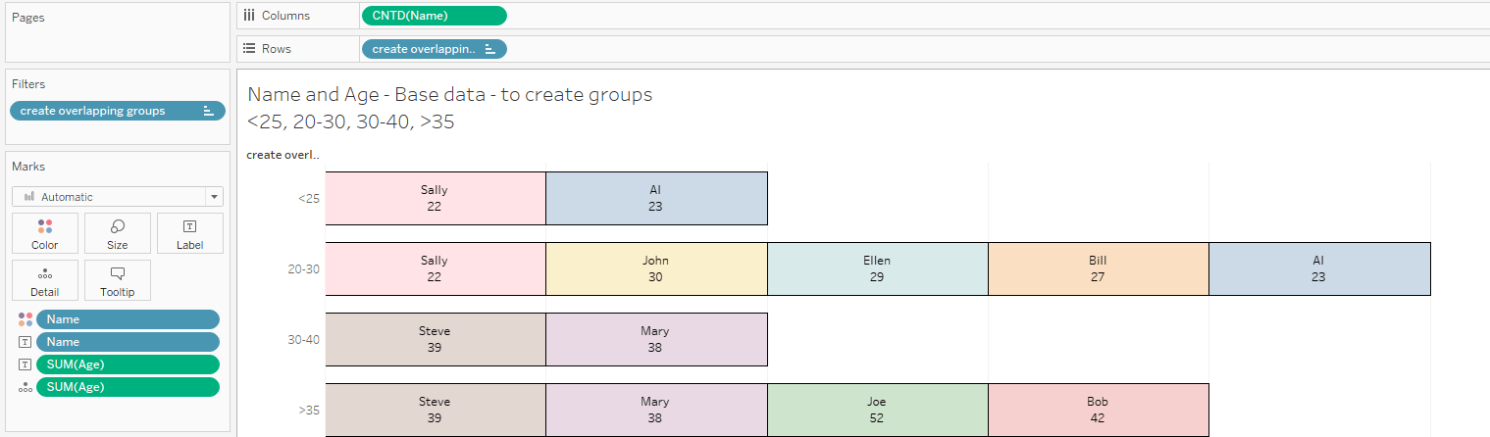The width and height of the screenshot is (1490, 437).
Task: Click sort icon on Filters pill
Action: pyautogui.click(x=208, y=111)
